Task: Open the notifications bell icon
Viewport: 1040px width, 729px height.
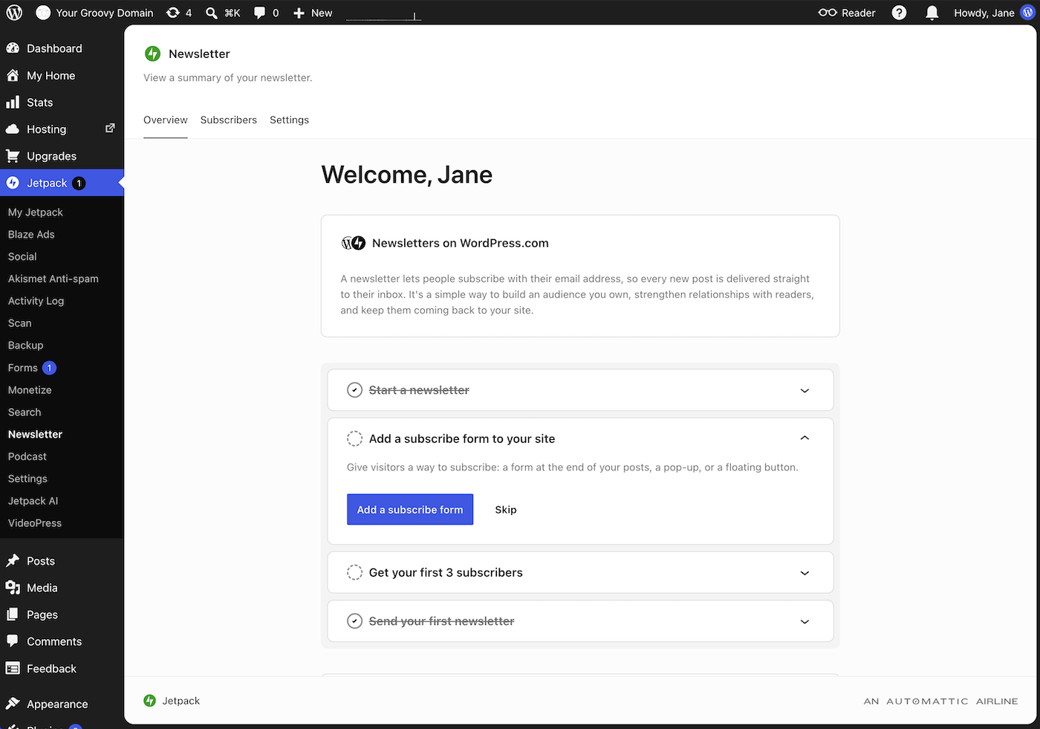Action: (932, 13)
